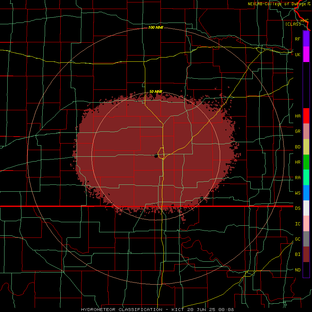312x312 pixels.
Task: Click the "GR" legend label
Action: 297,131
